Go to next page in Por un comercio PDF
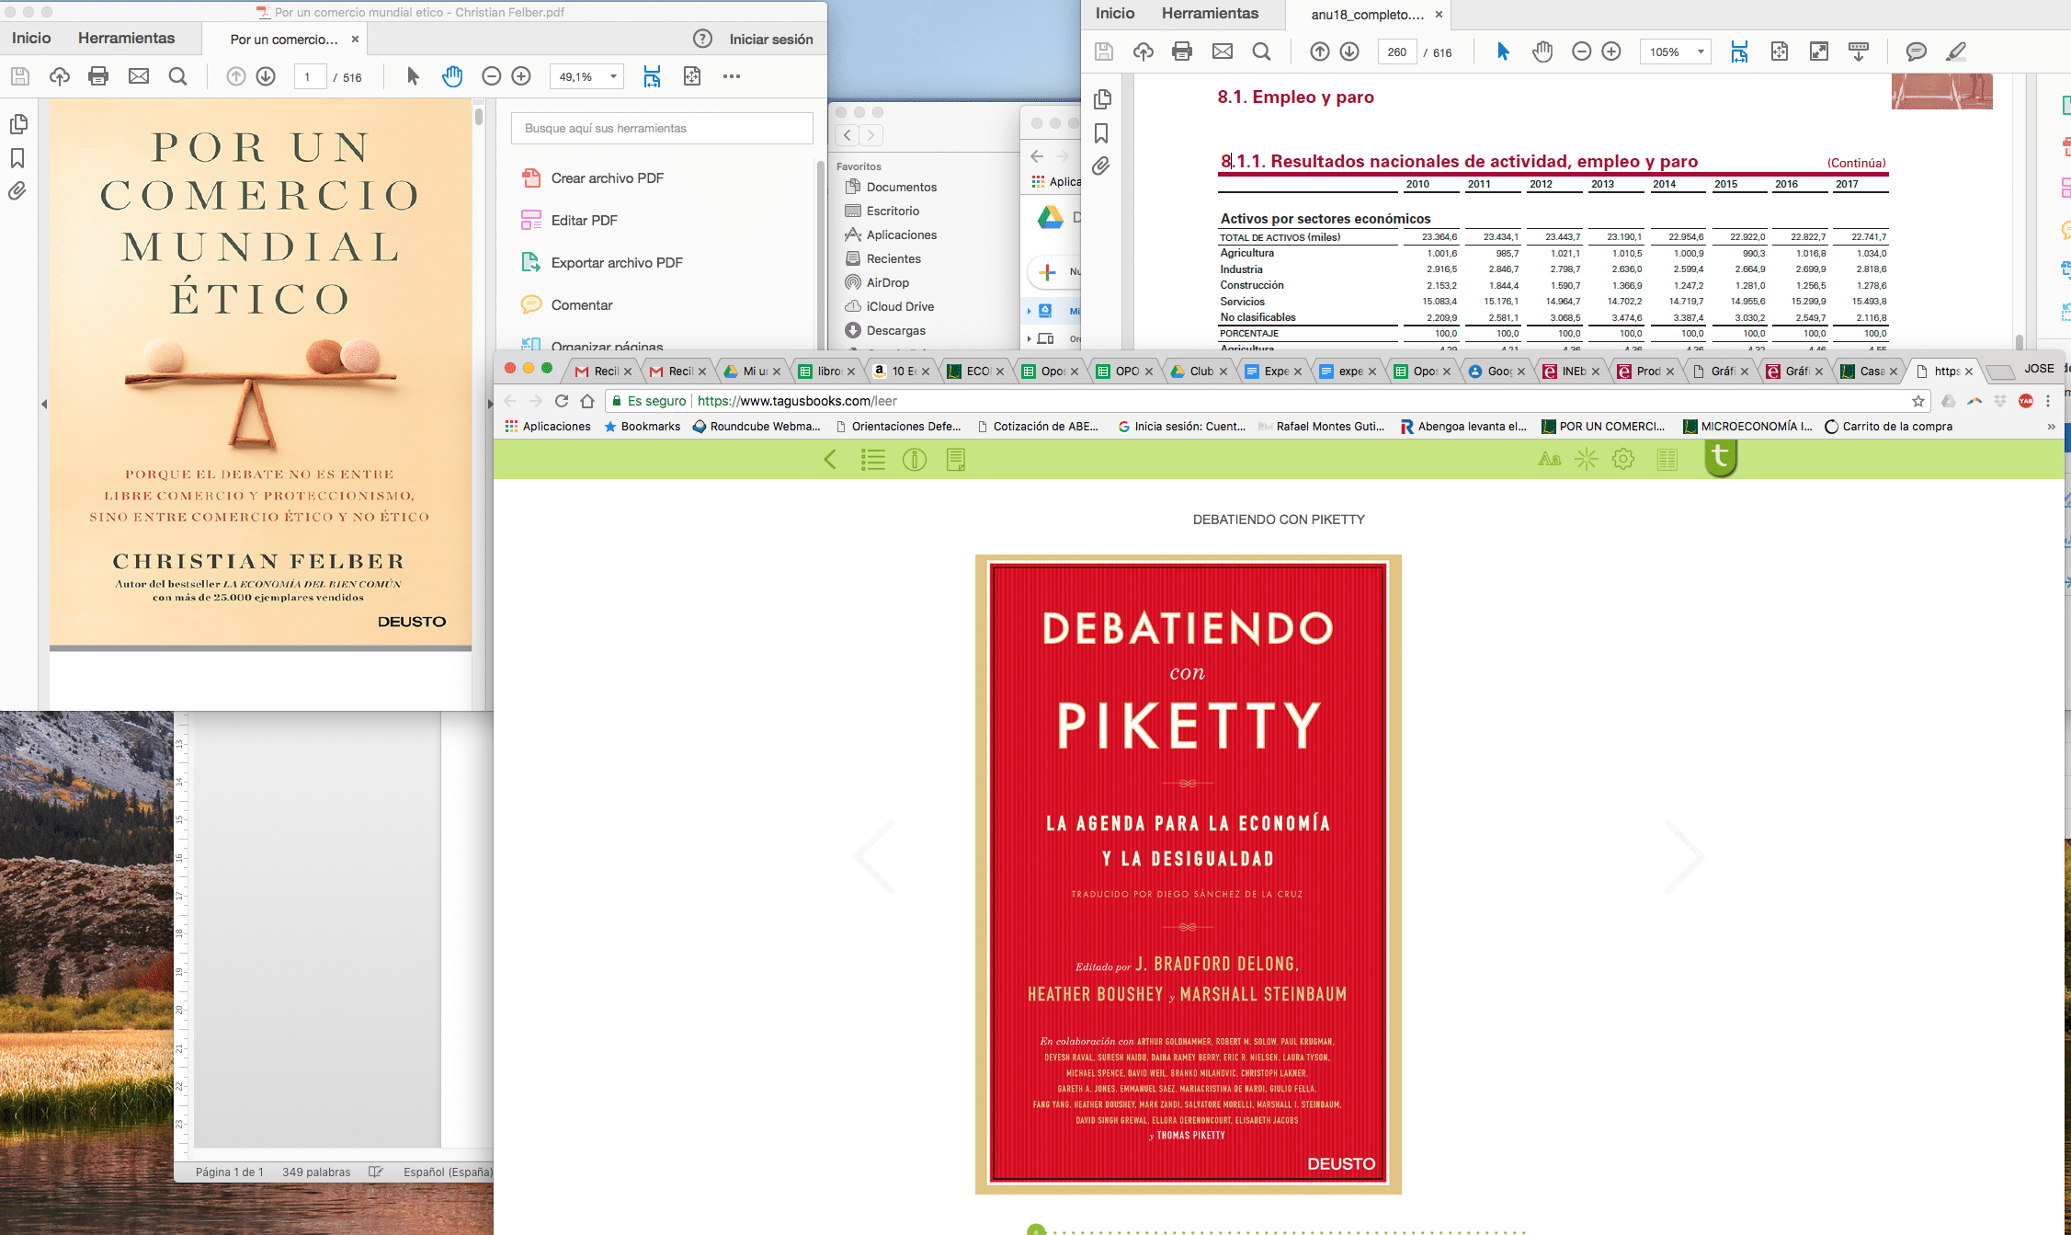This screenshot has height=1235, width=2071. coord(266,76)
